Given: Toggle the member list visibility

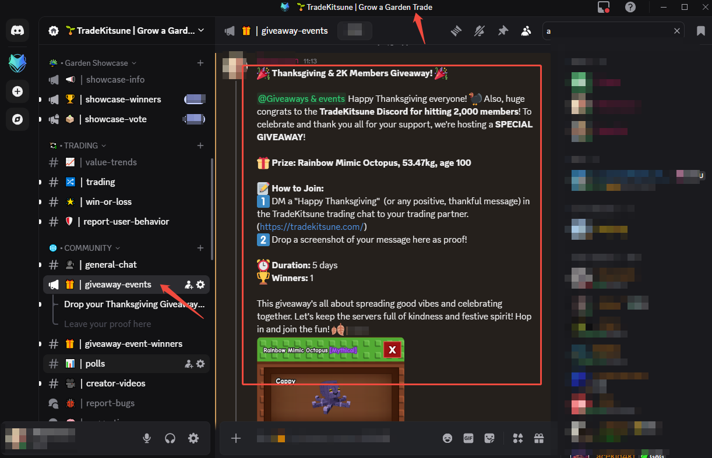Looking at the screenshot, I should 526,31.
